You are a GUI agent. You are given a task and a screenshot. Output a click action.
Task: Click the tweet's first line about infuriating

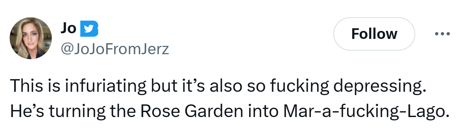point(218,86)
